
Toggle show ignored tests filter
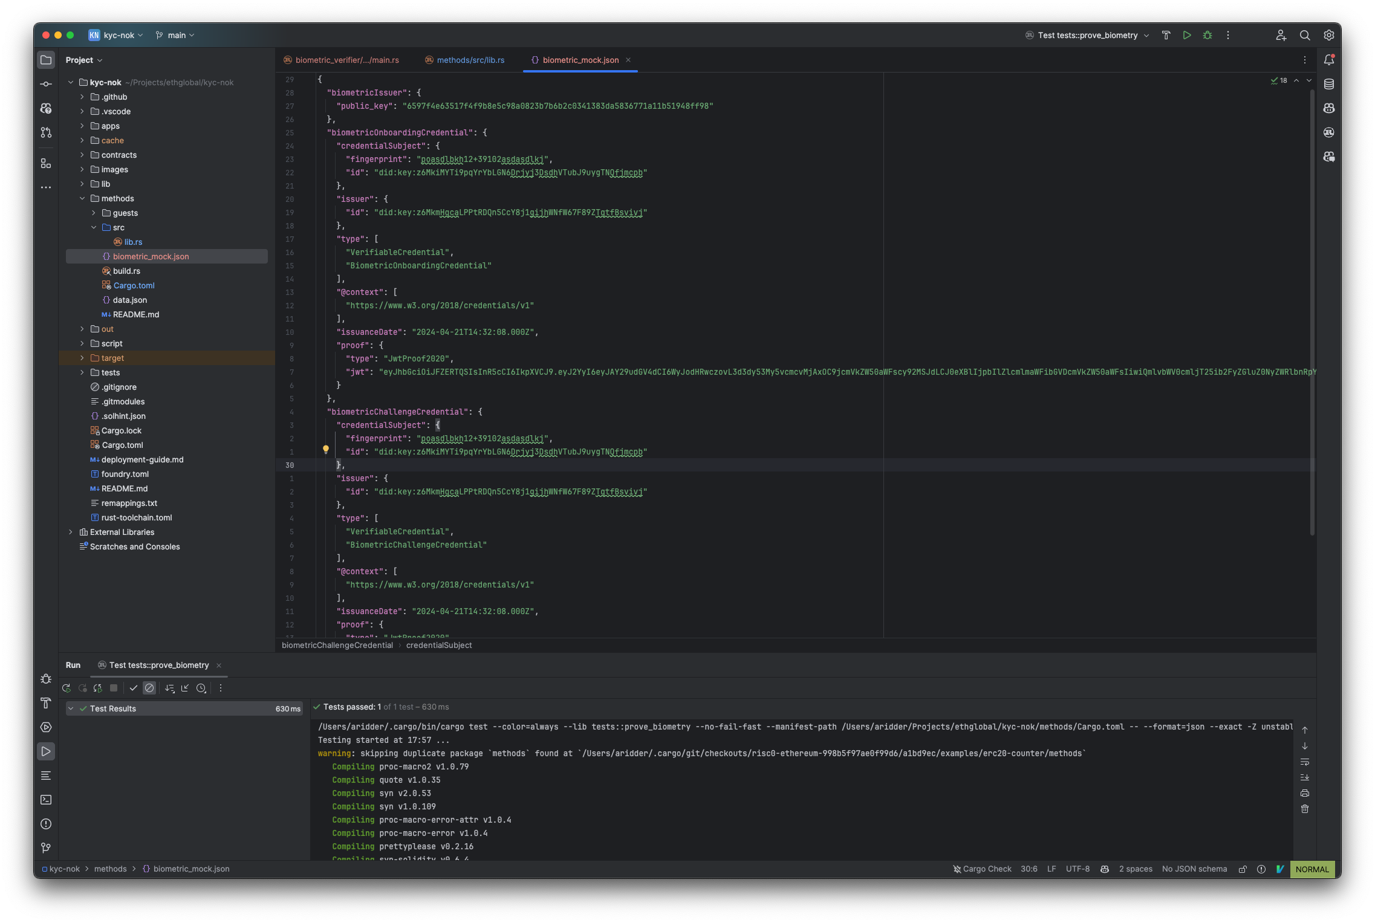click(149, 688)
